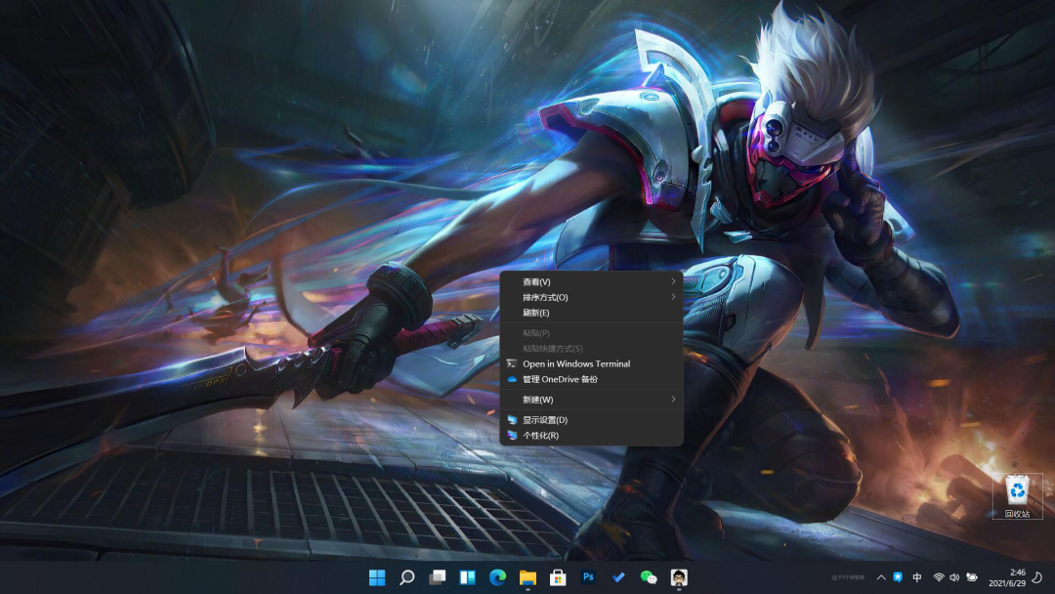Open the Recycle Bin (回收站) desktop icon
The width and height of the screenshot is (1055, 594).
(x=1017, y=494)
